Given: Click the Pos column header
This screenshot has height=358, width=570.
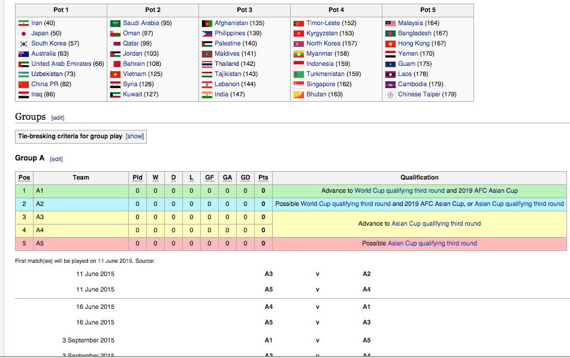Looking at the screenshot, I should 24,178.
